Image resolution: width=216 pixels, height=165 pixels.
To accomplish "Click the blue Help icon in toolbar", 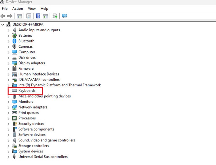I will pyautogui.click(x=38, y=16).
